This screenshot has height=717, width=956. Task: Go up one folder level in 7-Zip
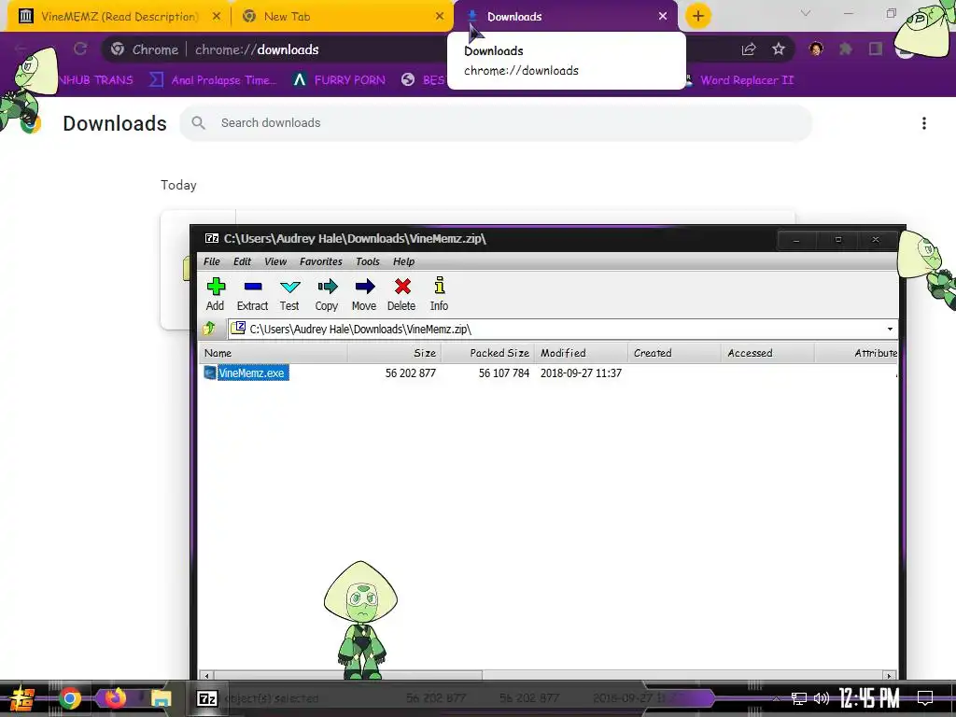click(x=209, y=330)
